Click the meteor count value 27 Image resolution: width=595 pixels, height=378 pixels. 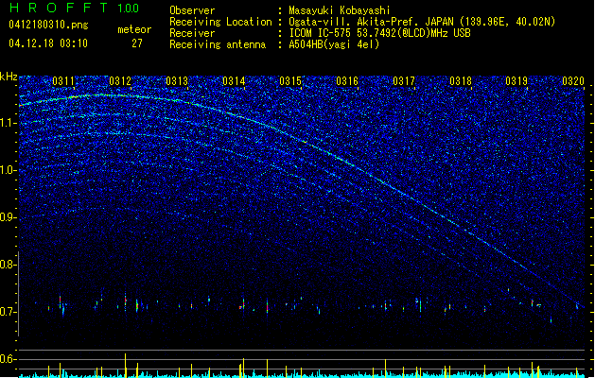click(x=137, y=43)
